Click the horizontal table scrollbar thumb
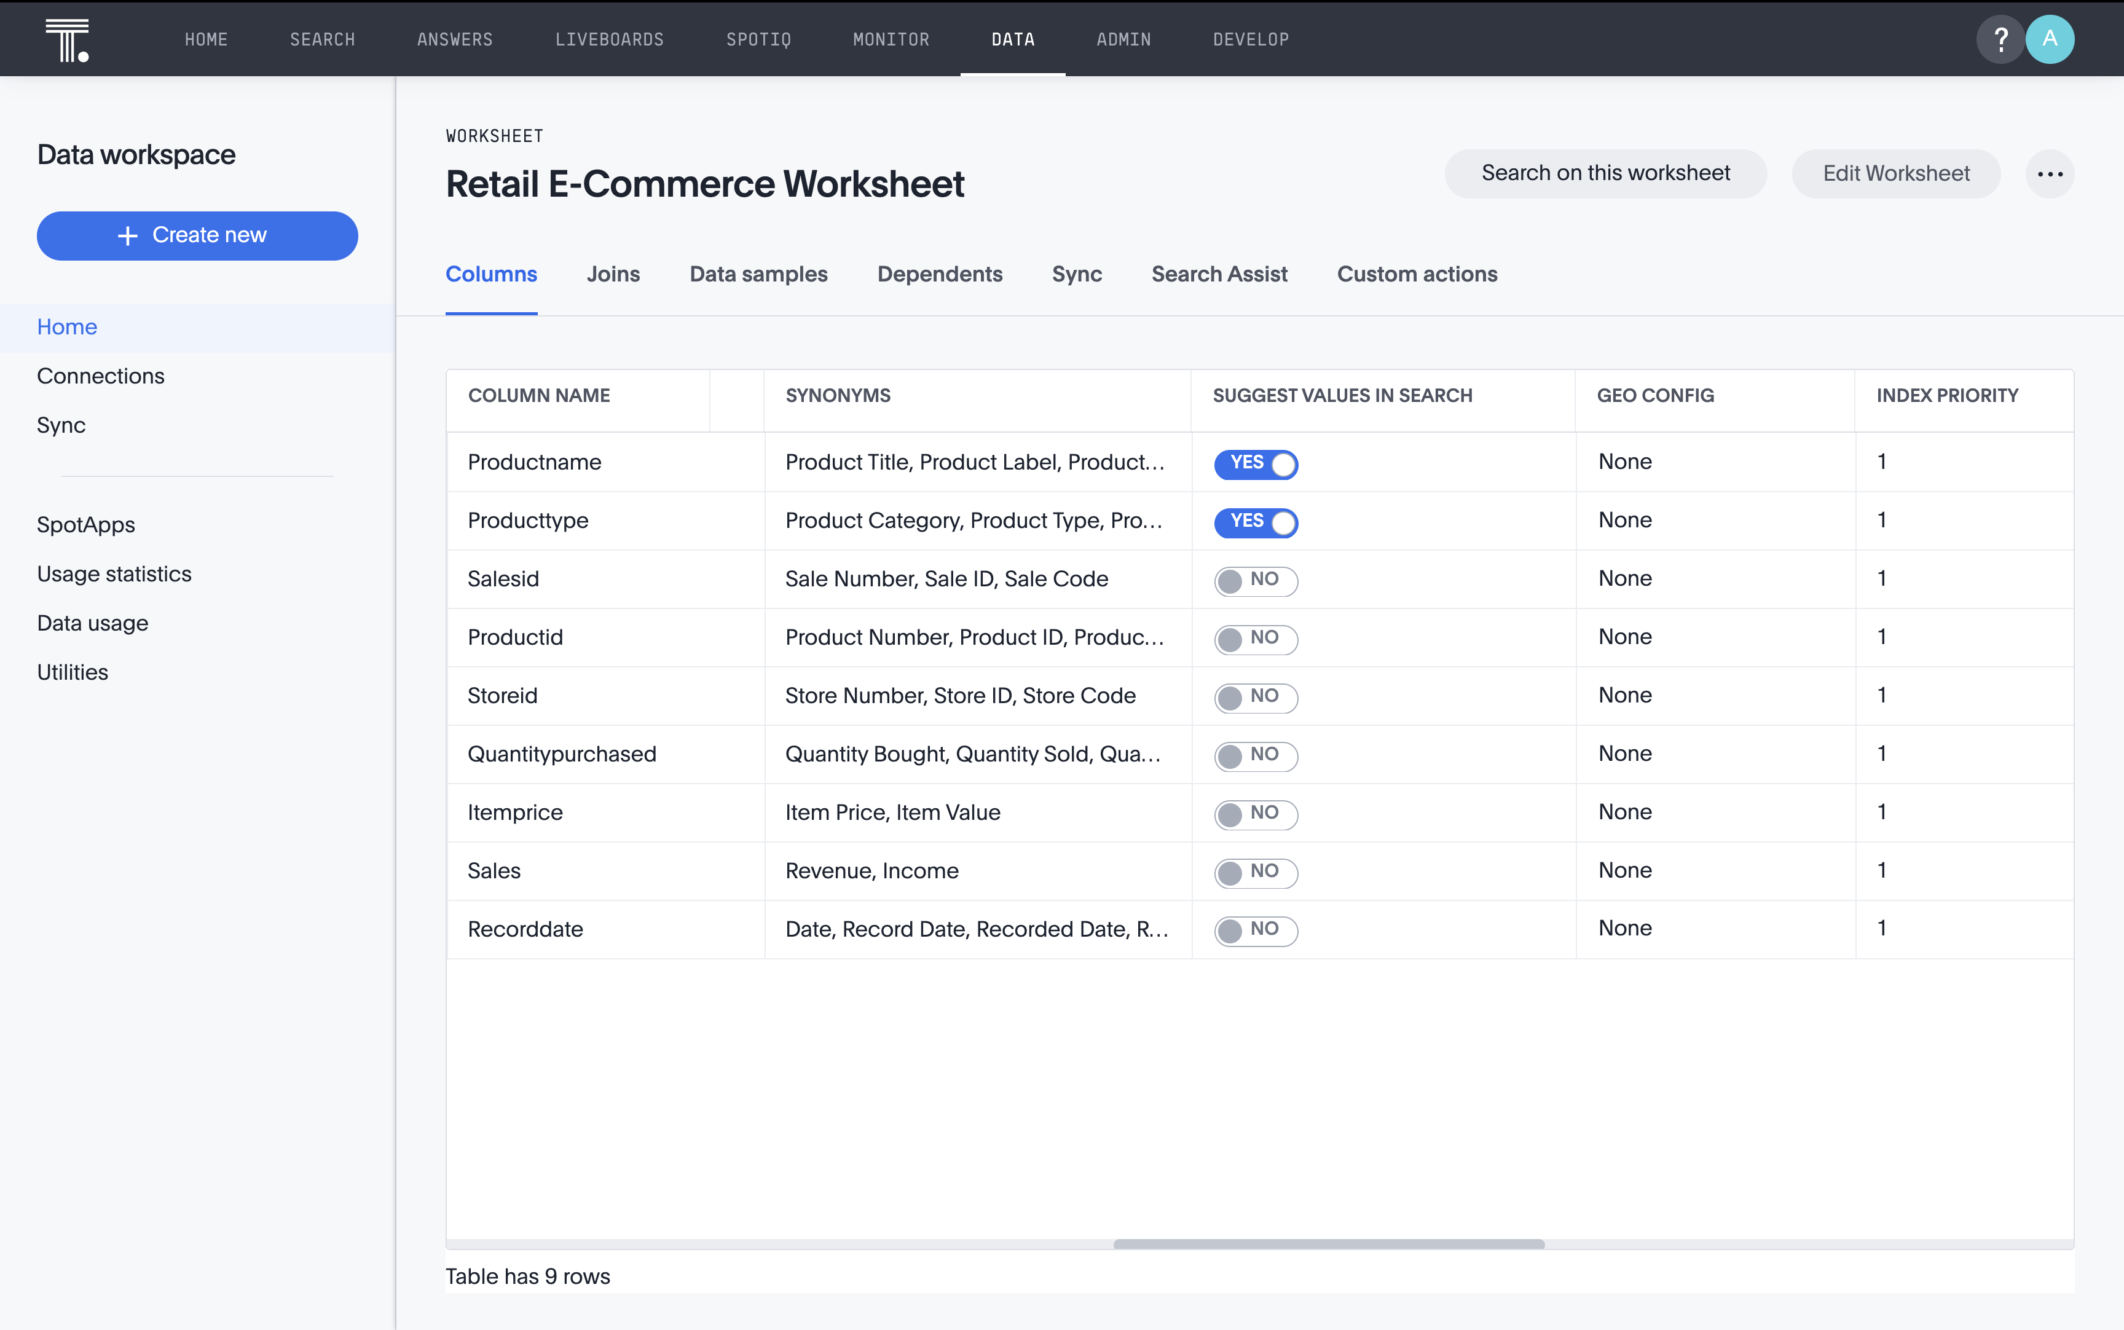The width and height of the screenshot is (2124, 1330). click(1329, 1244)
